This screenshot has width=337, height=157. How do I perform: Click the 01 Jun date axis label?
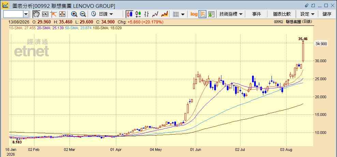tap(195, 150)
